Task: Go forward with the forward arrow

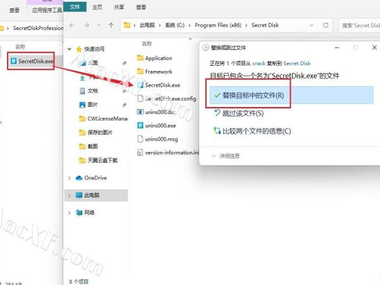Action: [87, 25]
